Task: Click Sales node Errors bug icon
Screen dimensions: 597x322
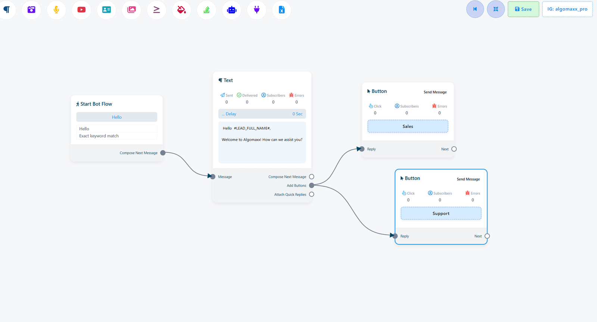Action: click(434, 106)
